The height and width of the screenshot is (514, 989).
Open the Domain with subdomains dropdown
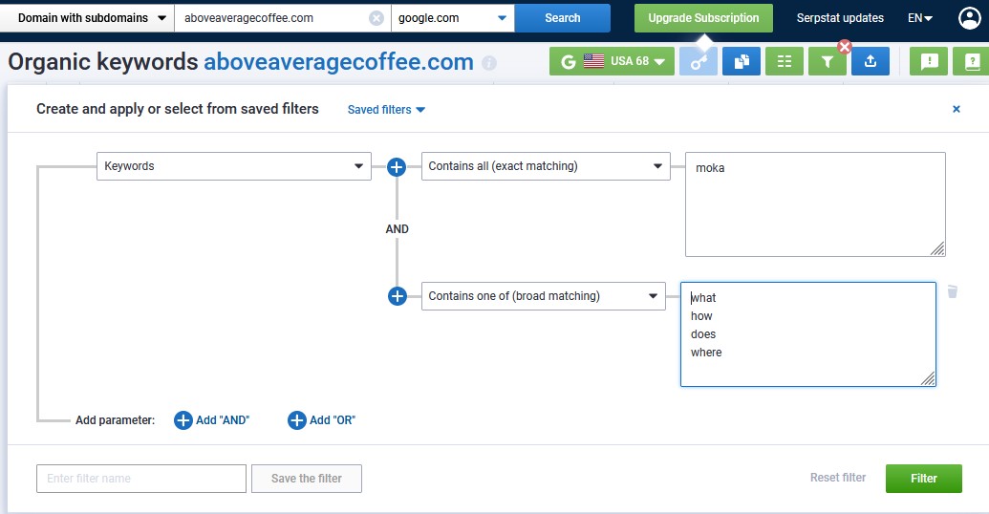click(x=87, y=17)
